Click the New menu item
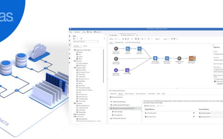223x139 pixels. pos(70,32)
